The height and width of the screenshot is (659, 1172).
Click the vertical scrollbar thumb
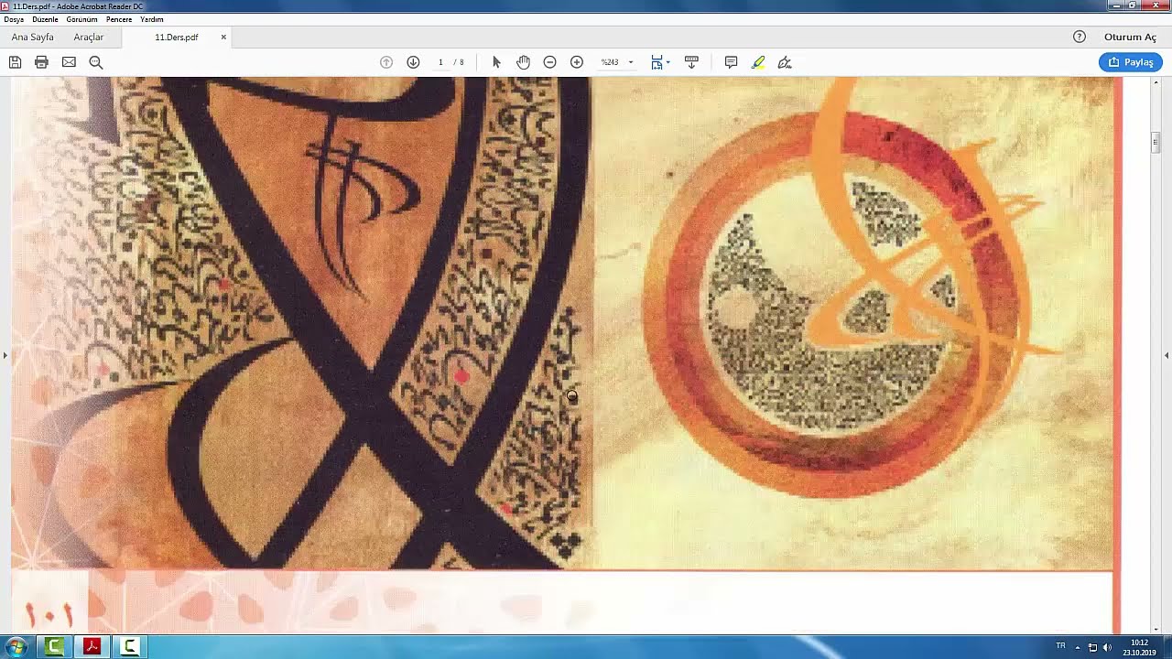[1156, 143]
